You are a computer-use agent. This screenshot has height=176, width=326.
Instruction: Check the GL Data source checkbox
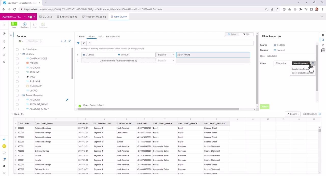click(17, 54)
